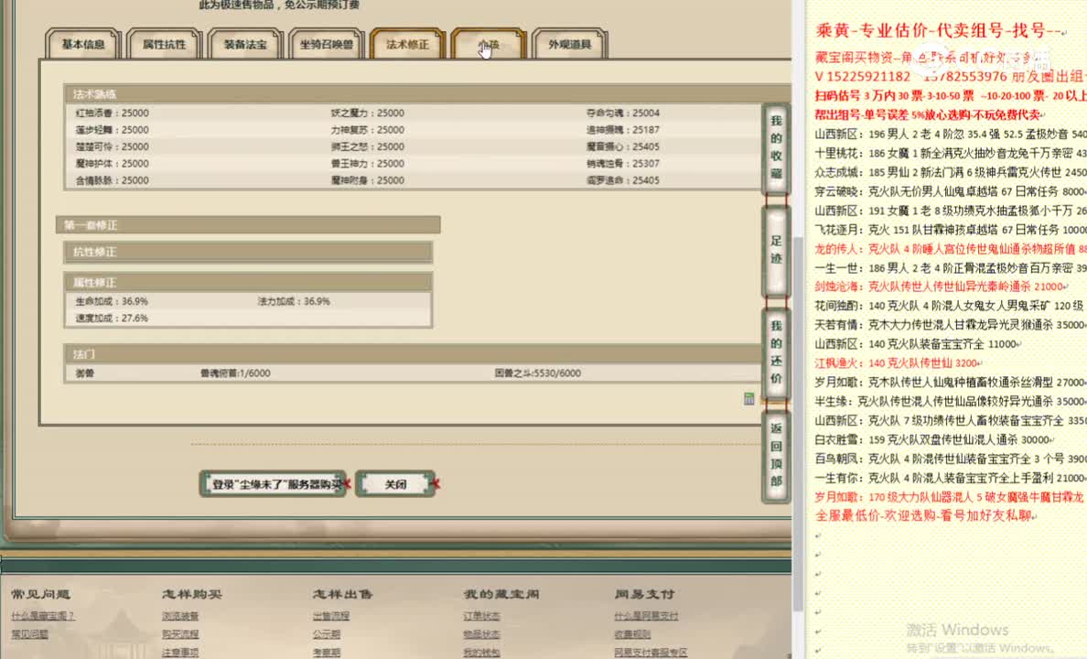Viewport: 1087px width, 659px height.
Task: Open the 公示期 footer link
Action: [327, 634]
